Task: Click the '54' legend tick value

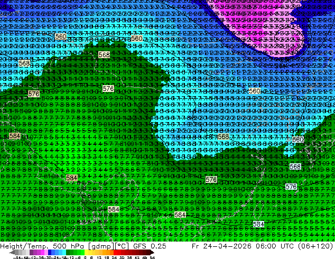Action: coord(152,258)
